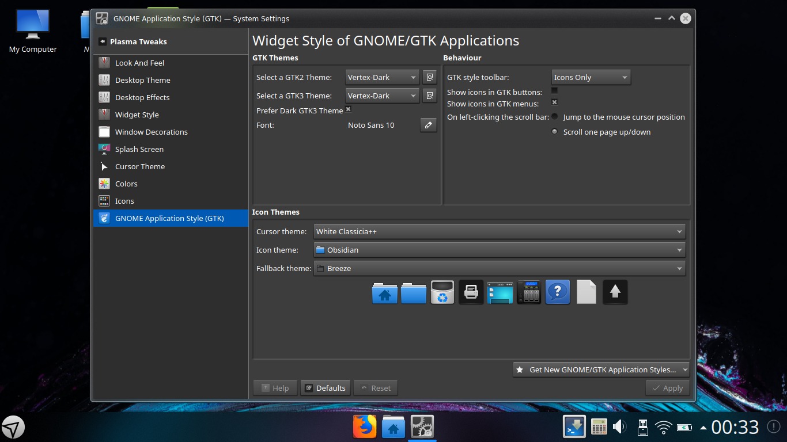The image size is (787, 442).
Task: Click the Apply button
Action: (667, 388)
